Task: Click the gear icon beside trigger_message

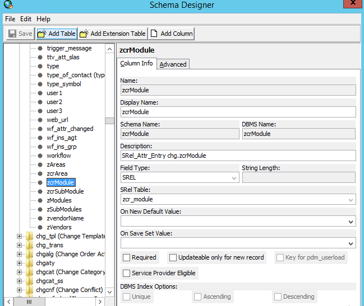Action: click(40, 48)
